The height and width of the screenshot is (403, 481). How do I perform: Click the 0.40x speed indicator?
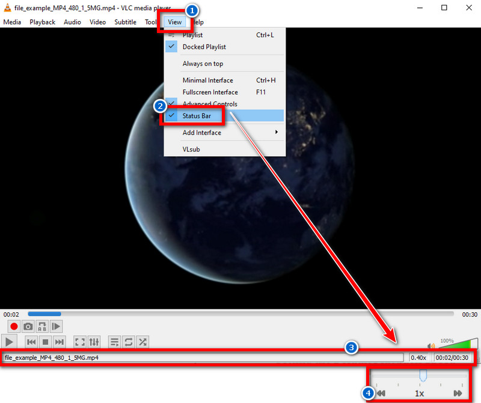[x=418, y=357]
